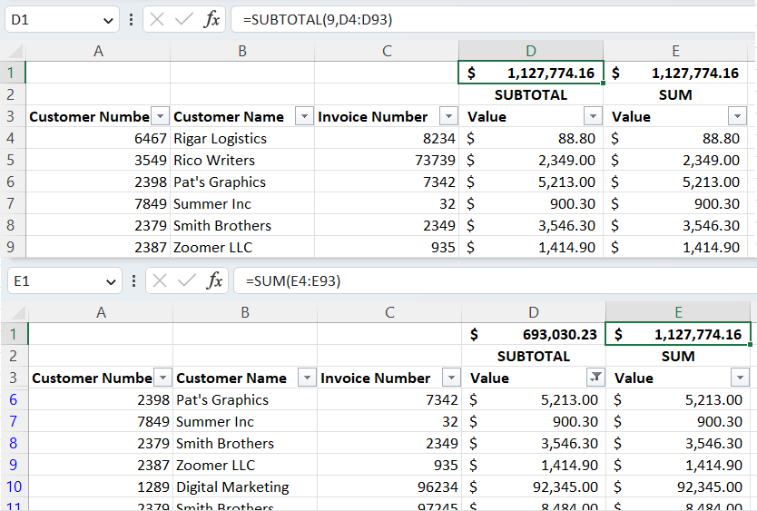Select Pat's Graphics cell in top sheet
Screen dimensions: 757x511
(x=242, y=182)
